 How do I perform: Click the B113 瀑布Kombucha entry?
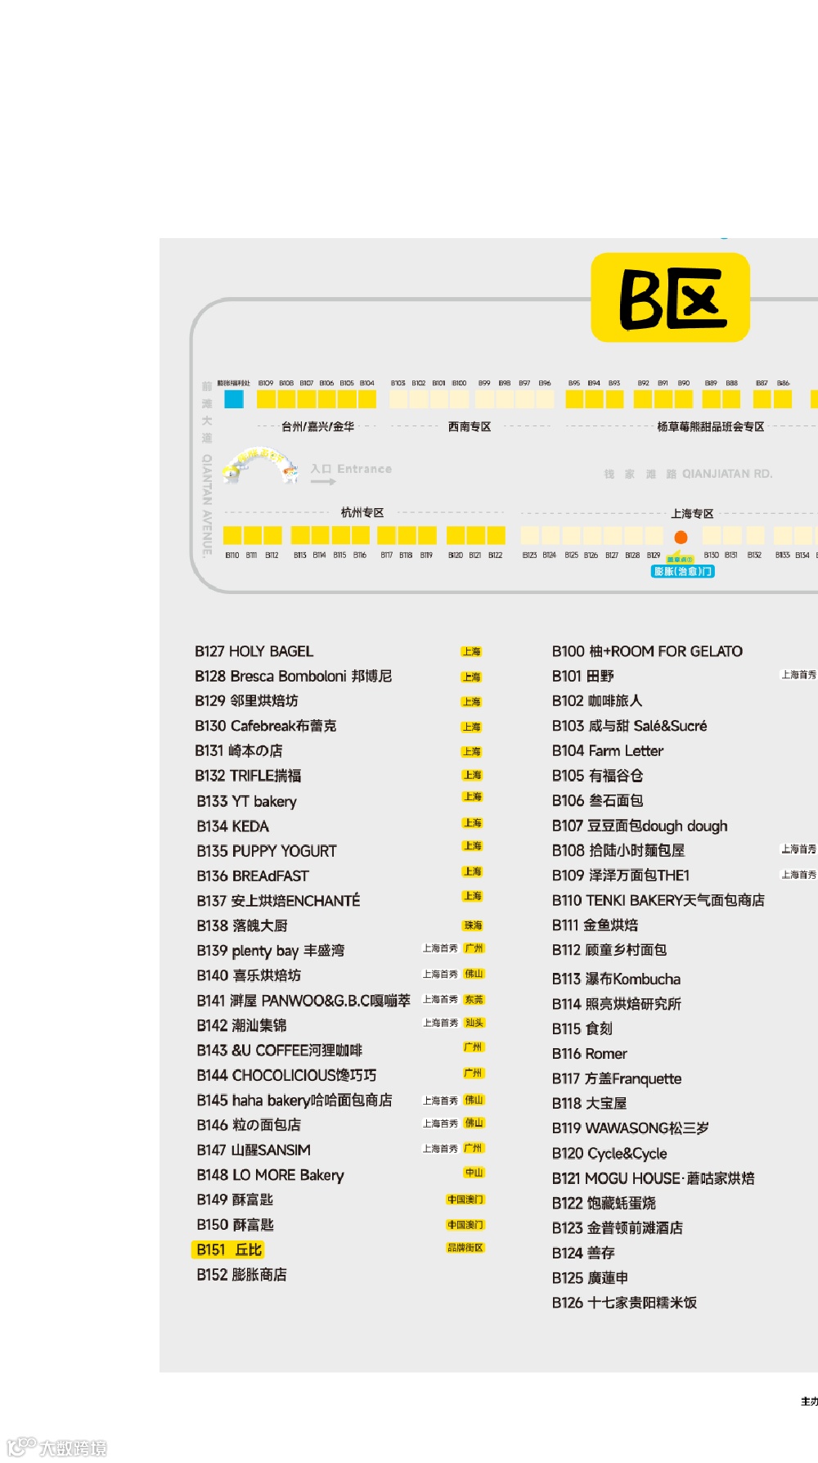coord(616,979)
